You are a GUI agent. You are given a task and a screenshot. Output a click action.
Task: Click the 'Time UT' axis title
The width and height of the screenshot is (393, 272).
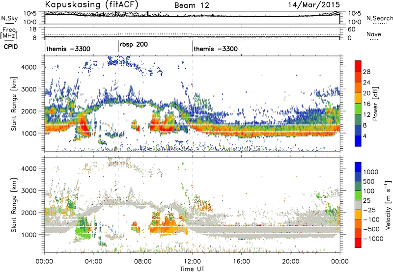pos(192,269)
